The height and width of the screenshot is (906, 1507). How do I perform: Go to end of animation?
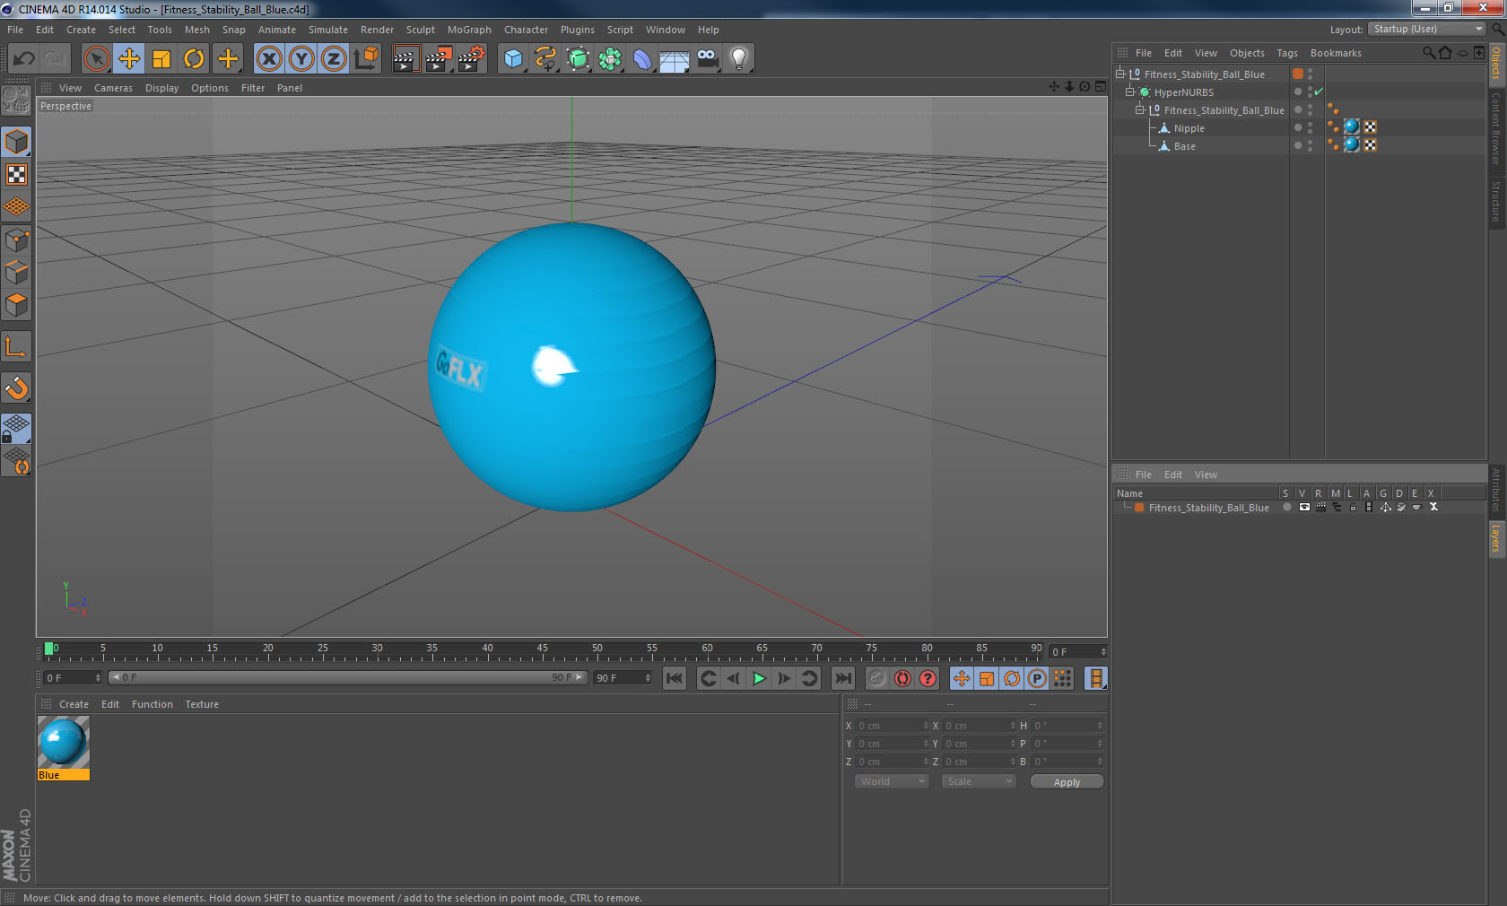[x=843, y=679]
